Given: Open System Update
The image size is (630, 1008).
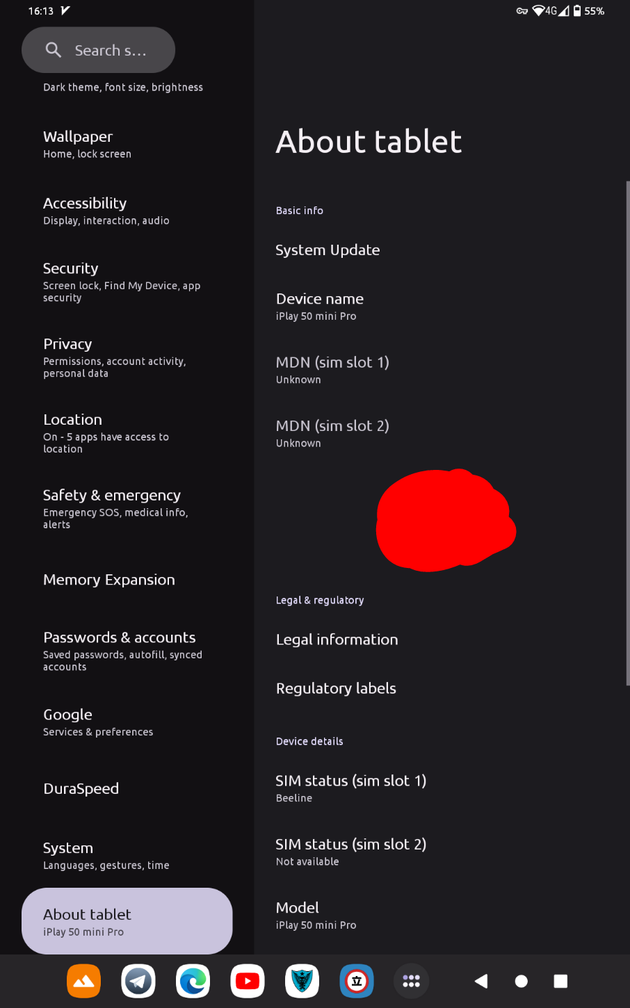Looking at the screenshot, I should 442,250.
